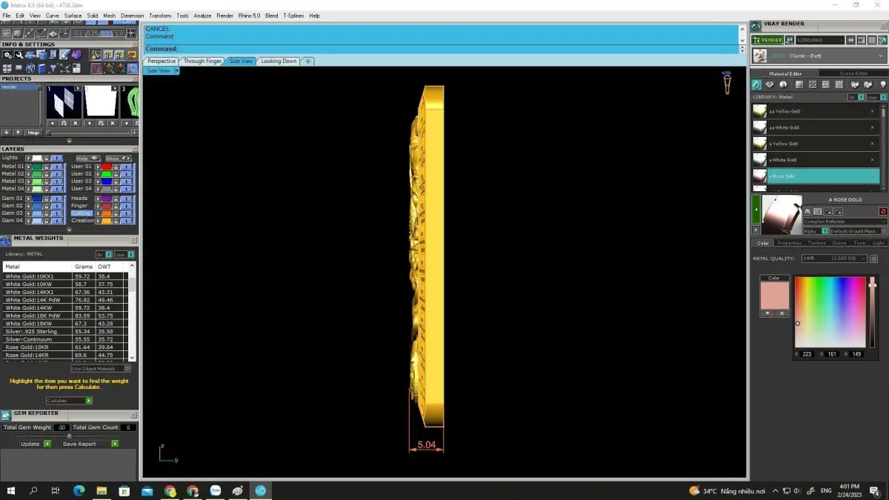The height and width of the screenshot is (500, 889).
Task: Click the Metal 01 layer green color swatch
Action: pos(37,167)
